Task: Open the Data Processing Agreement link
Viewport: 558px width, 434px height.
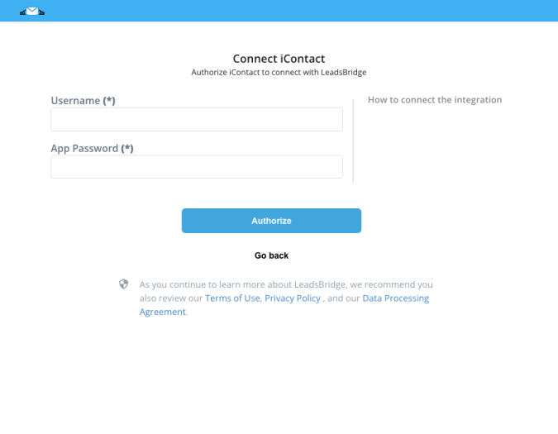Action: pos(395,298)
